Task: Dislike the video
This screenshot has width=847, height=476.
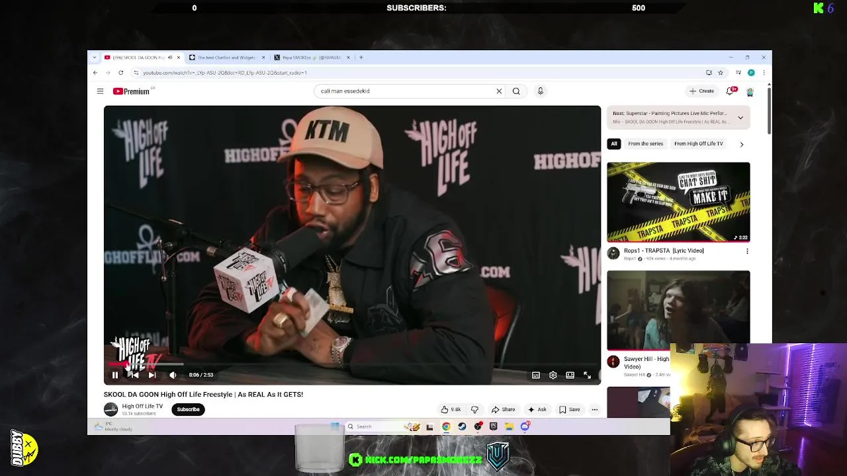Action: click(x=474, y=409)
